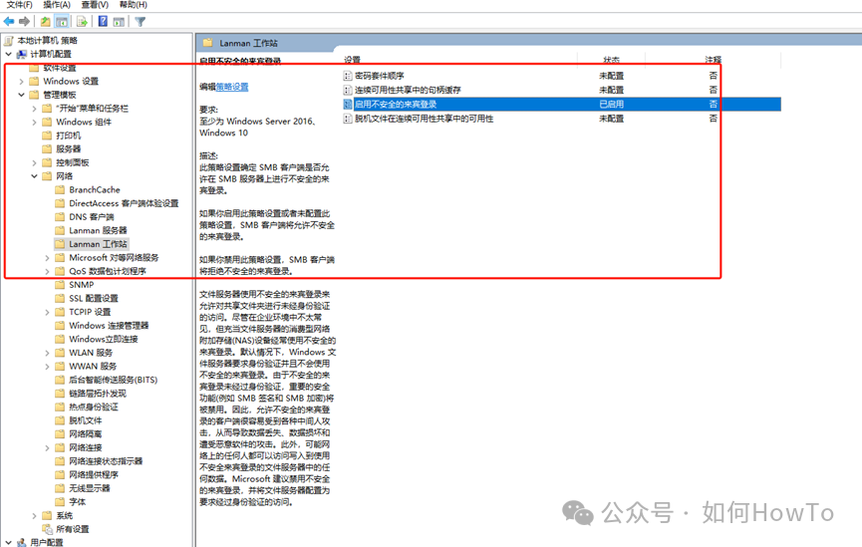Expand the TCPIP 设置 node
This screenshot has height=547, width=862.
point(47,312)
